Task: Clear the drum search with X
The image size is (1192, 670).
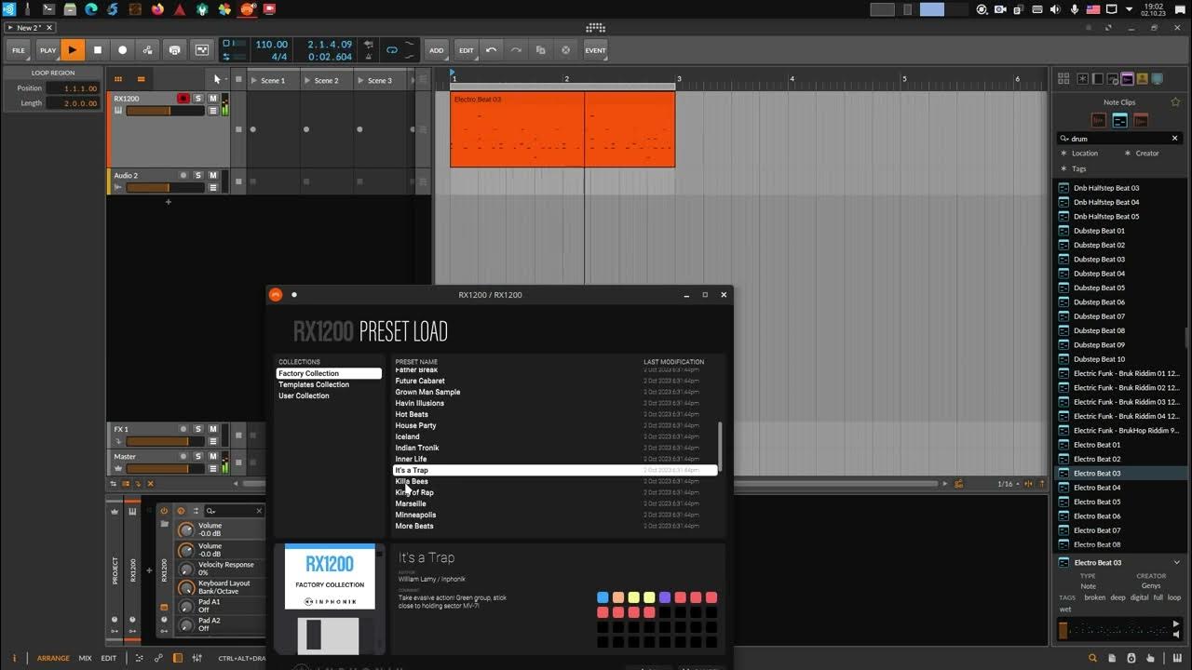Action: (x=1174, y=138)
